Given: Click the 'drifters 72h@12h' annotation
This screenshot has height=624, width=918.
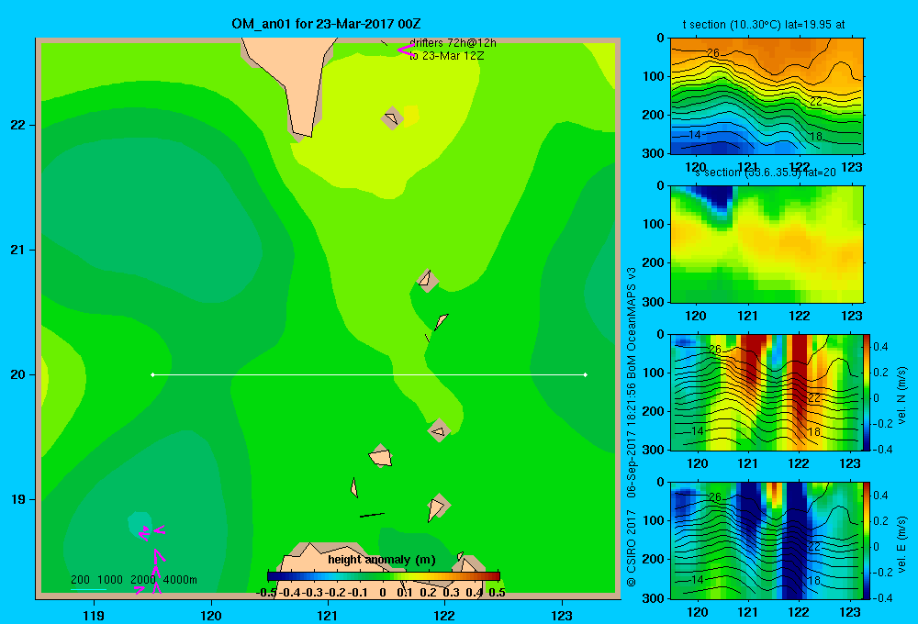Looking at the screenshot, I should click(453, 43).
